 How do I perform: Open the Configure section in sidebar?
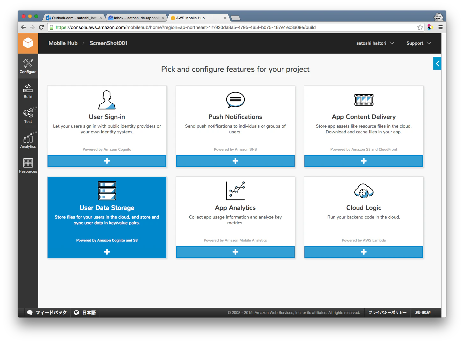[28, 66]
